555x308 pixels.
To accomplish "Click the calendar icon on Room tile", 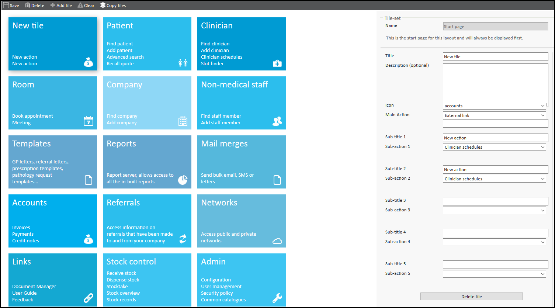I will [x=89, y=121].
